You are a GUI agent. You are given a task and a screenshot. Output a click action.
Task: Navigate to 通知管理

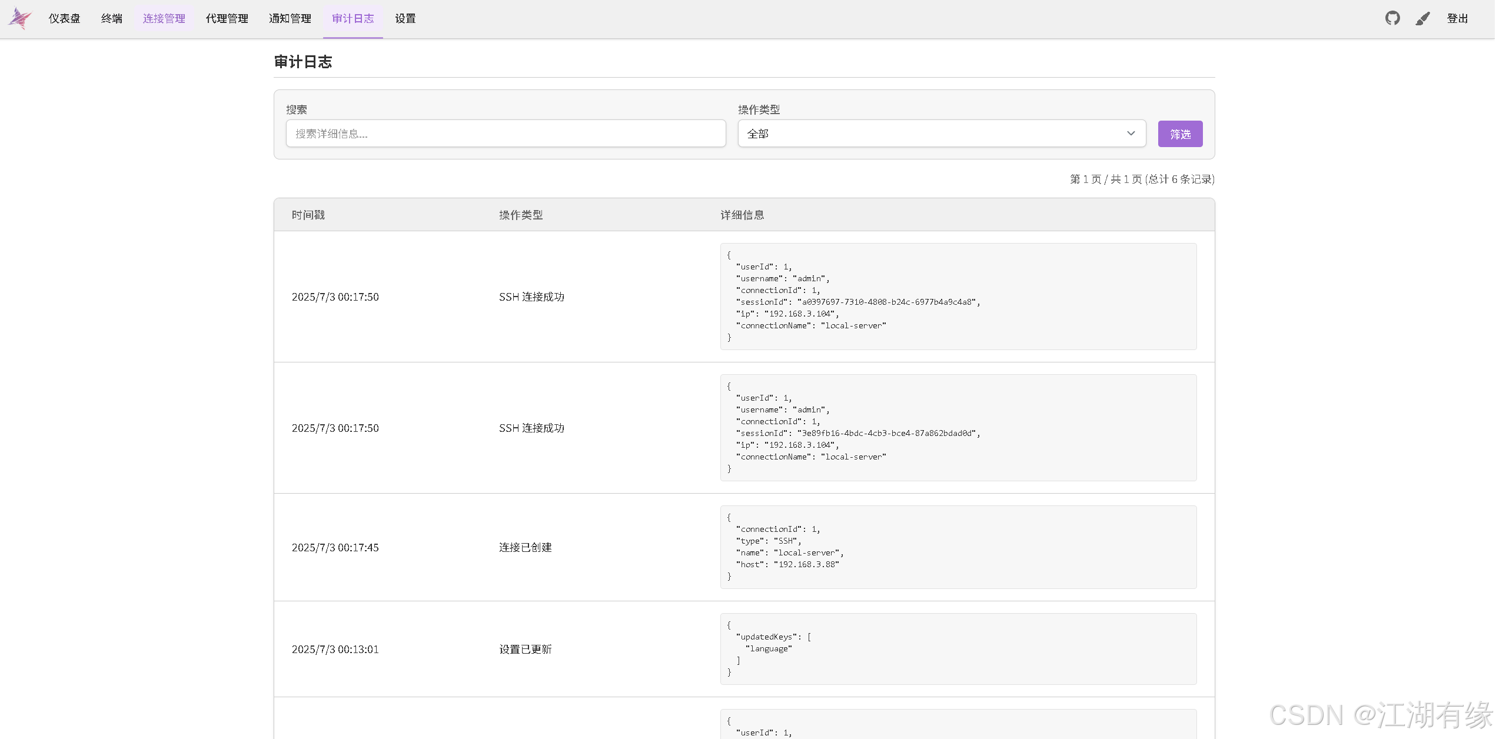point(290,19)
